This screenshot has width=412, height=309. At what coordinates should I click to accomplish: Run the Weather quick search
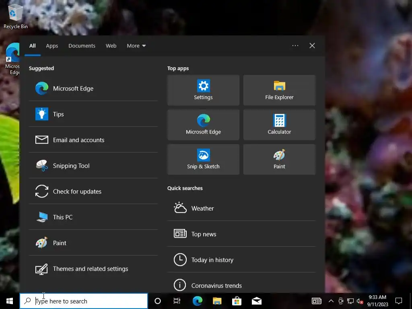coord(241,208)
